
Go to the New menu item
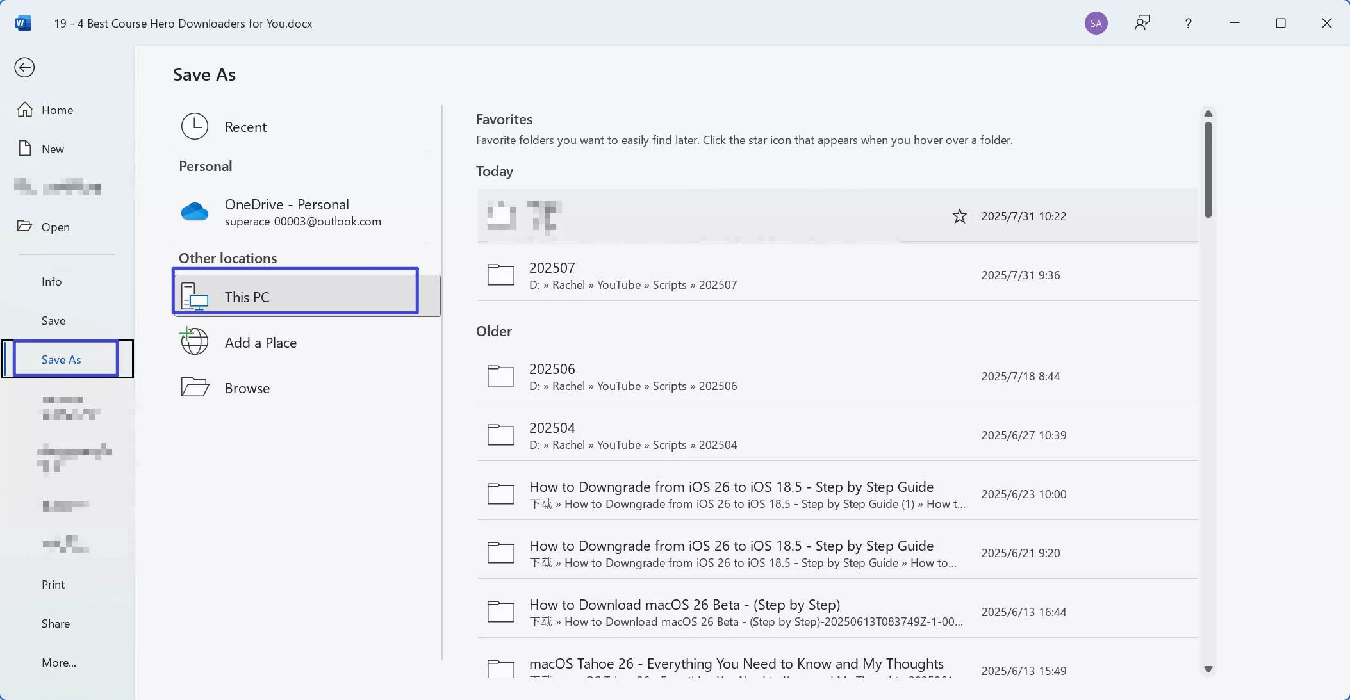point(53,149)
